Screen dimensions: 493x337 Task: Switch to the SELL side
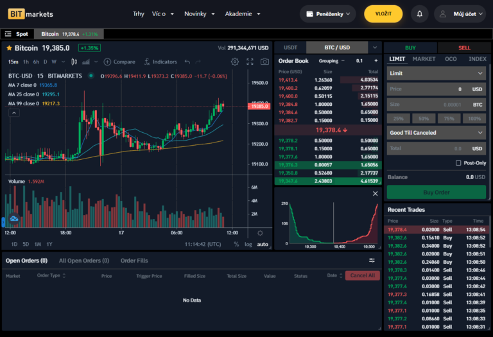[x=464, y=48]
